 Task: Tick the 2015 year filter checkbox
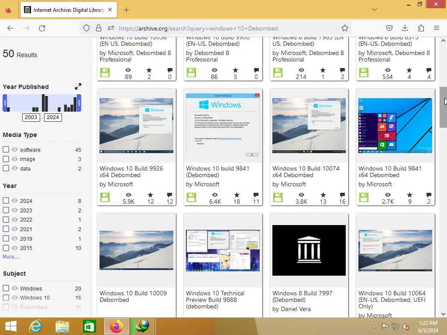tap(6, 248)
